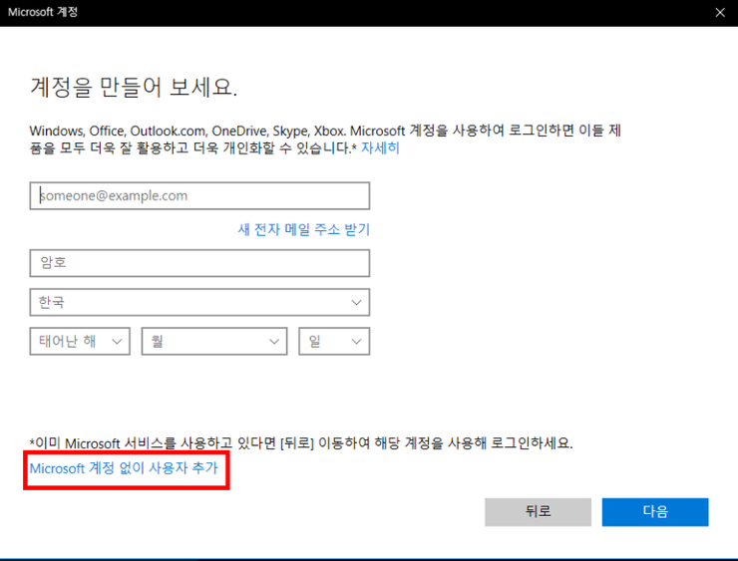Click the 다음 next button
Screen dimensions: 738x561
[x=655, y=511]
